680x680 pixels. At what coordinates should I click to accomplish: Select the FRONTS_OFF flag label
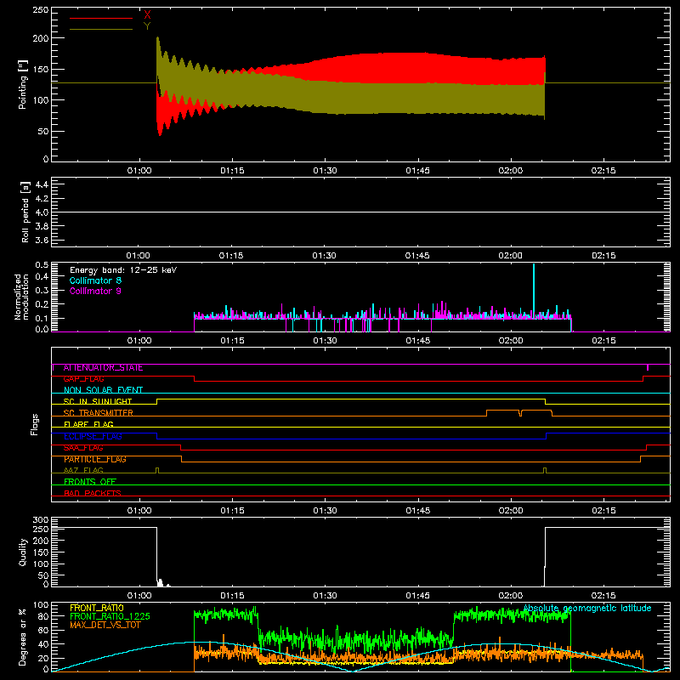pyautogui.click(x=90, y=482)
